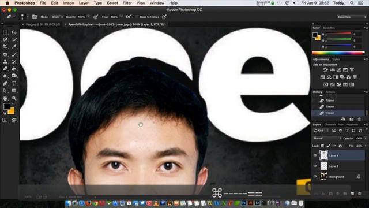Select the Zoom tool
This screenshot has width=369, height=208.
[x=14, y=98]
